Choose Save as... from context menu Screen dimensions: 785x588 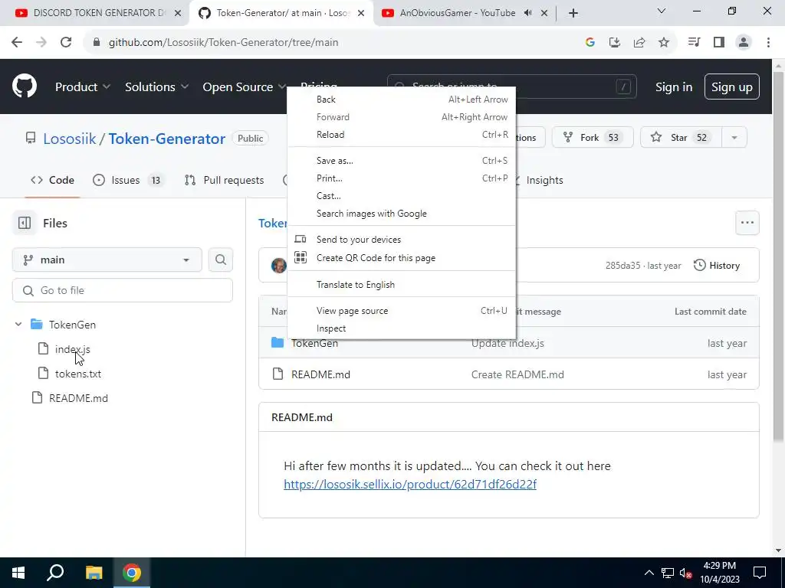pos(402,161)
